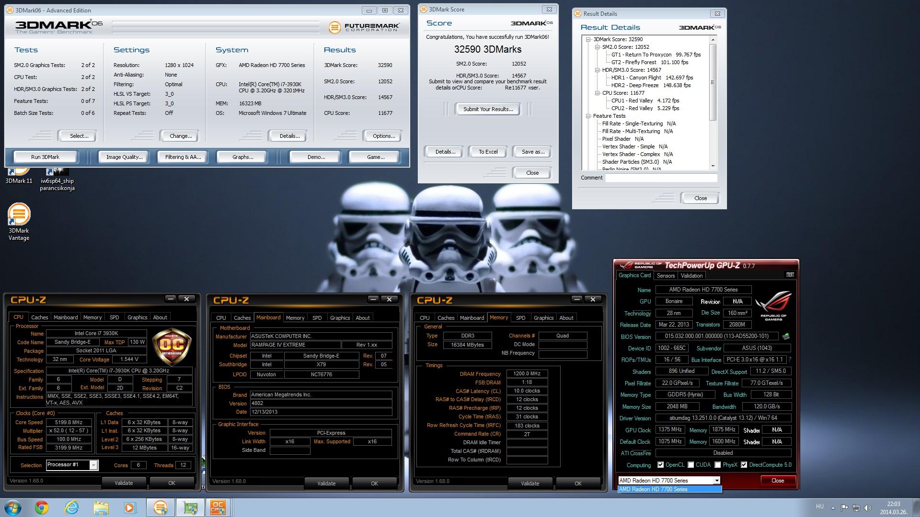
Task: Switch to the Sensors tab in GPU-Z
Action: point(666,276)
